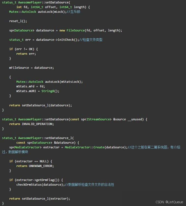Click '&source __unused) {' parameter text
The image size is (186, 206).
pyautogui.click(x=130, y=119)
